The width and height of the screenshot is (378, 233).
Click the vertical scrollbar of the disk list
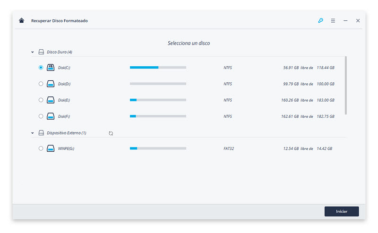pyautogui.click(x=346, y=86)
